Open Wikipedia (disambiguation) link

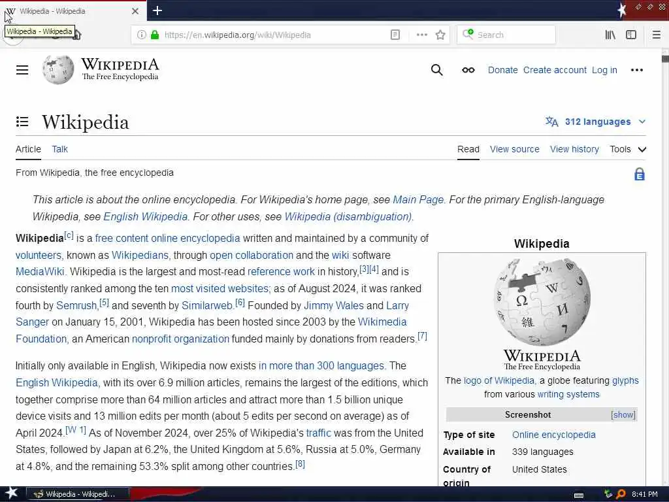(348, 217)
